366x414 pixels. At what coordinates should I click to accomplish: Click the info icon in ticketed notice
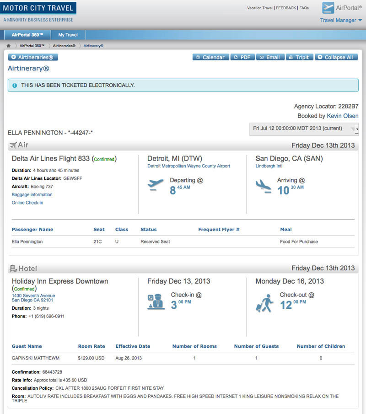point(15,86)
